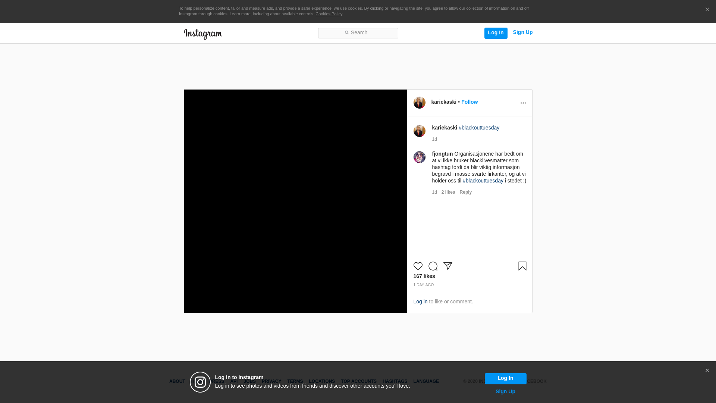Click the Instagram wordmark logo
The width and height of the screenshot is (716, 403).
pyautogui.click(x=203, y=34)
